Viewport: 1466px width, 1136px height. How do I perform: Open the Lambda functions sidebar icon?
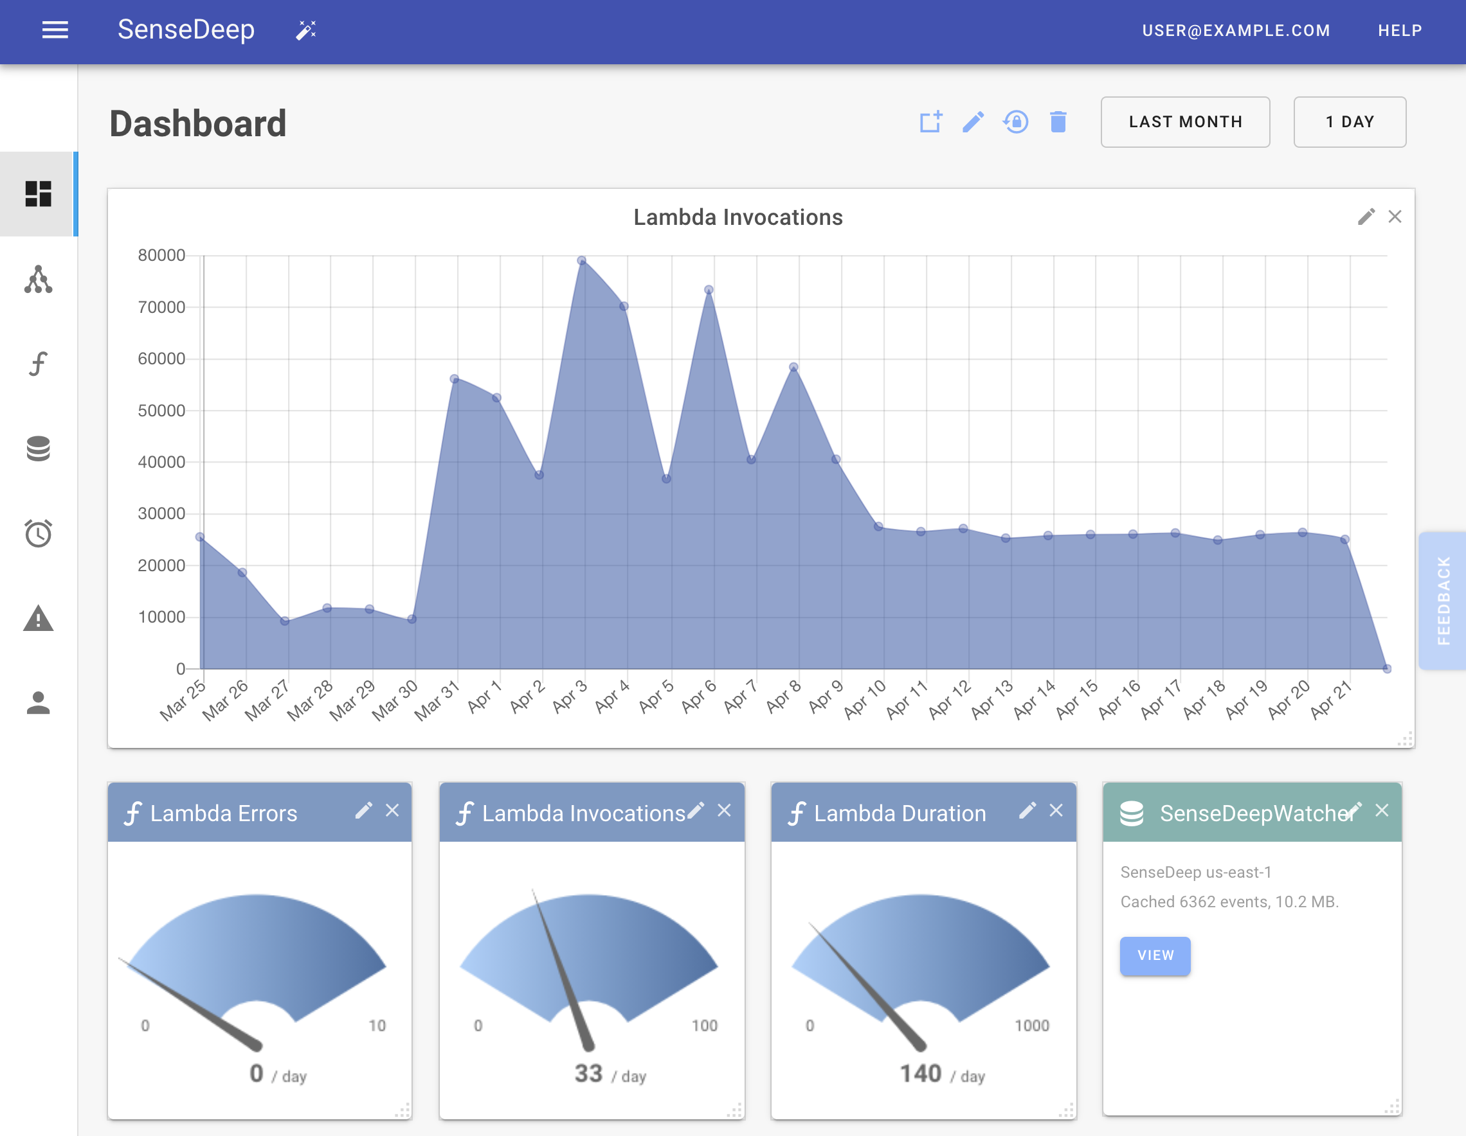coord(39,364)
